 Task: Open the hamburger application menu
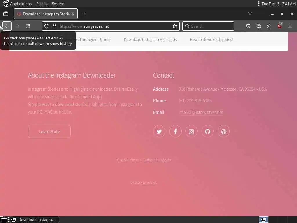[x=290, y=26]
